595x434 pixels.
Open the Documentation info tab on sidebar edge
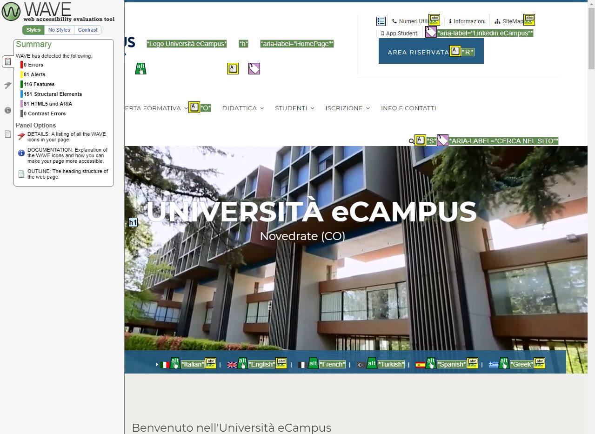pos(7,110)
